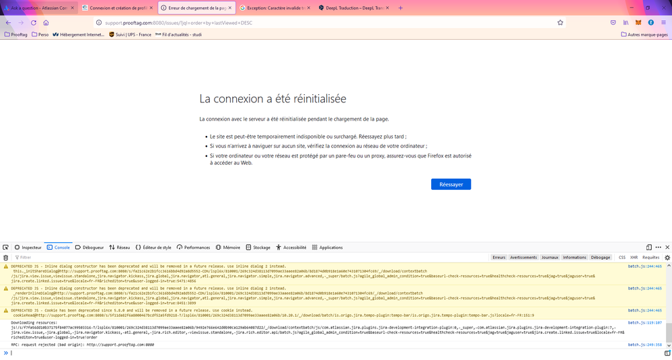672x360 pixels.
Task: Toggle responsive design mode icon
Action: (649, 247)
